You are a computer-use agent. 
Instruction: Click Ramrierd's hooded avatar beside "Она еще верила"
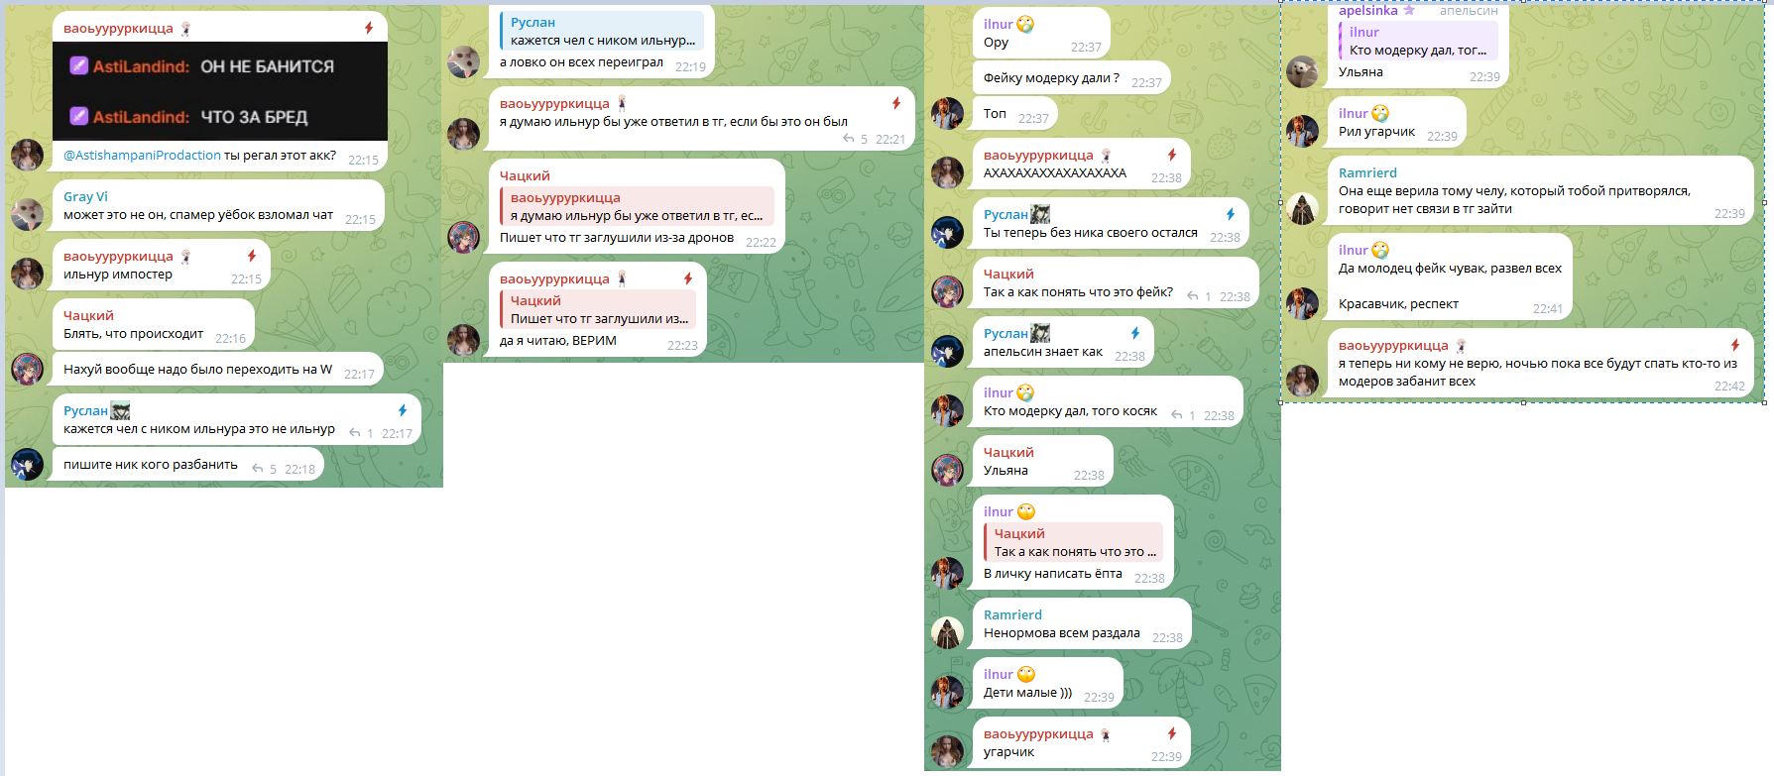click(1302, 208)
